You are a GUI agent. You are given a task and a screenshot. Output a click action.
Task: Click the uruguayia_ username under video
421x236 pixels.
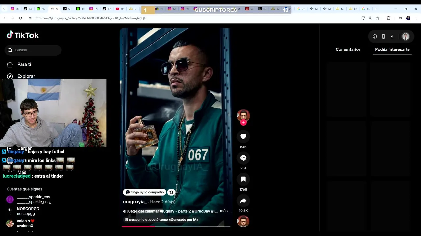(x=135, y=202)
